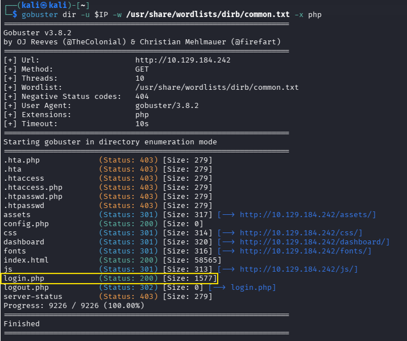Click the js redirect URL link
The width and height of the screenshot is (407, 341).
click(296, 269)
